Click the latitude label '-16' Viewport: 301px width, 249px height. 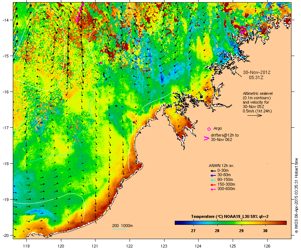5,92
